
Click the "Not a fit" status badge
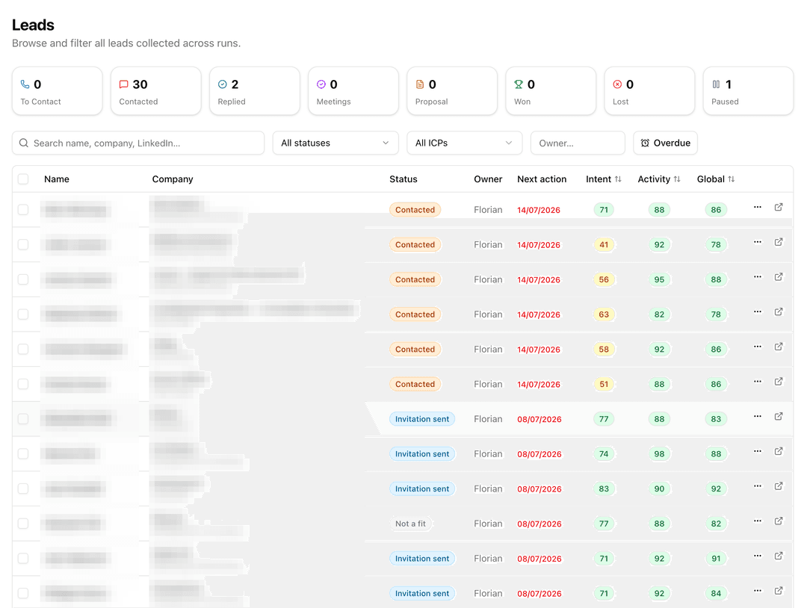[411, 524]
